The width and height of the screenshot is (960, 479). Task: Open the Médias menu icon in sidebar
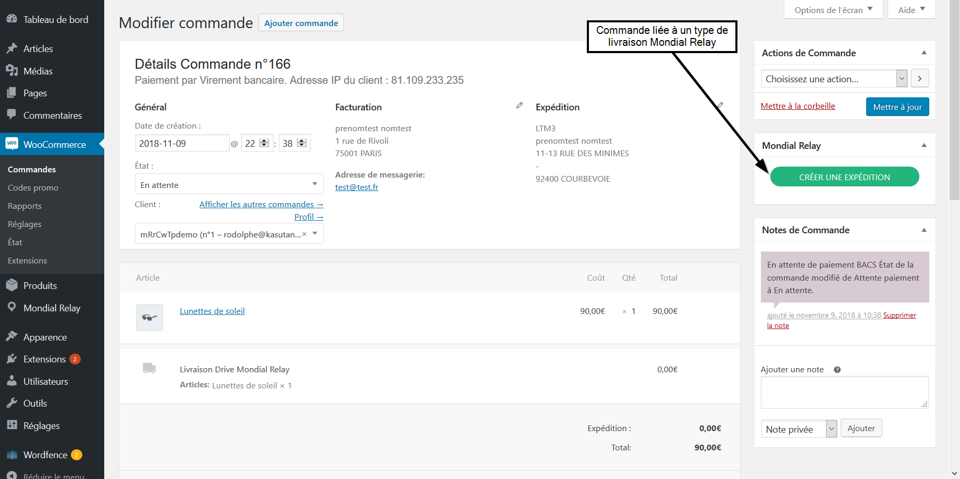(x=12, y=71)
